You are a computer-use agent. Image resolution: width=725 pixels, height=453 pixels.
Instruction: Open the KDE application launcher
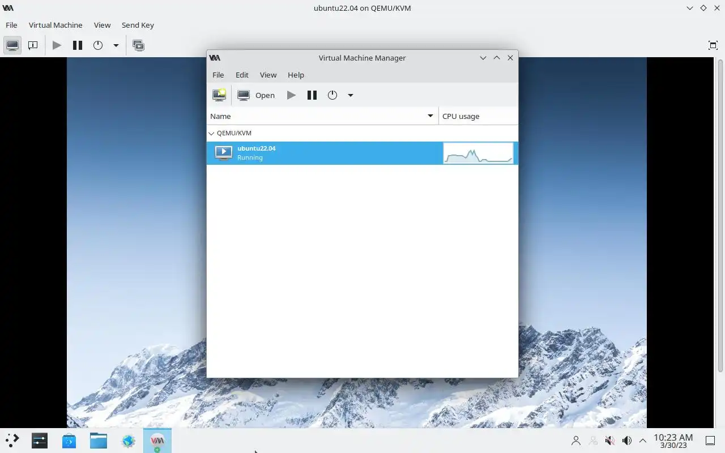point(12,441)
